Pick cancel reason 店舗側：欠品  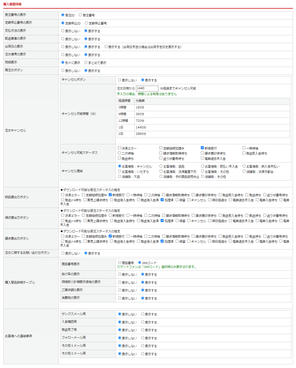coord(120,176)
